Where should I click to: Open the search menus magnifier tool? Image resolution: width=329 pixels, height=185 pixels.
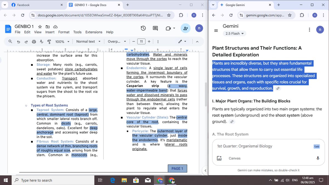click(x=10, y=41)
